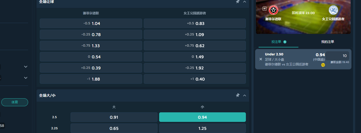This screenshot has height=133, width=361.
Task: Click the gold coin icon in bet slip
Action: (323, 65)
